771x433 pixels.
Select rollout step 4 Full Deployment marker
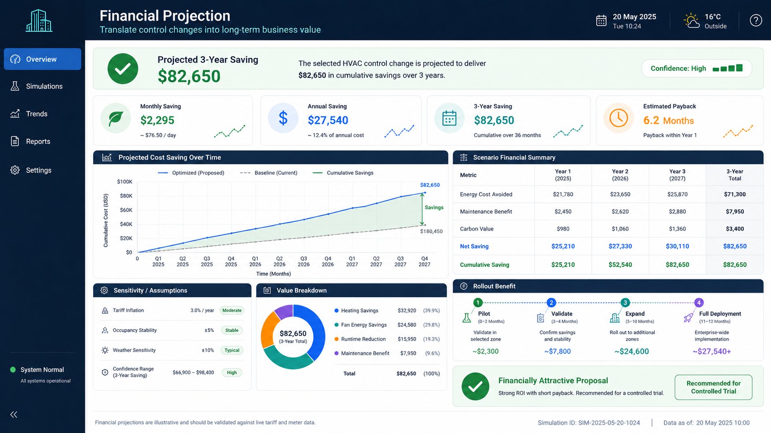click(699, 302)
